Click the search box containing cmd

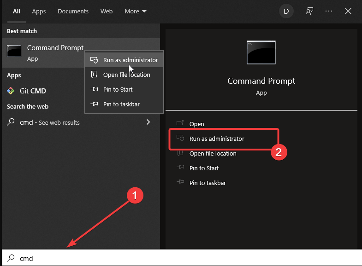(182, 258)
